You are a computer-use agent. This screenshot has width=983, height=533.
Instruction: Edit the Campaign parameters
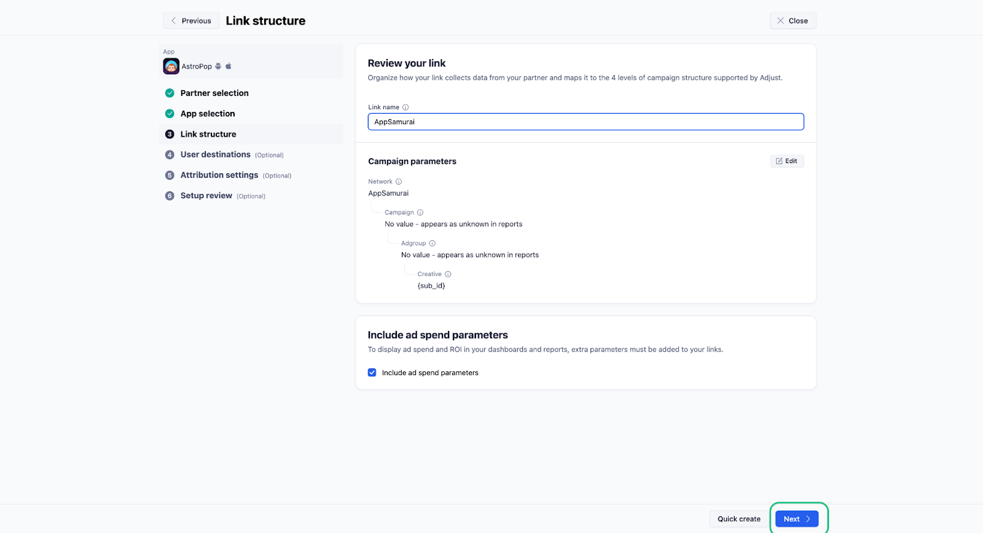tap(787, 161)
